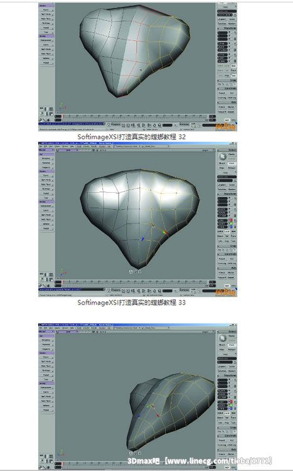Click the Explore button in image 33
This screenshot has height=471, width=293.
coord(222,185)
